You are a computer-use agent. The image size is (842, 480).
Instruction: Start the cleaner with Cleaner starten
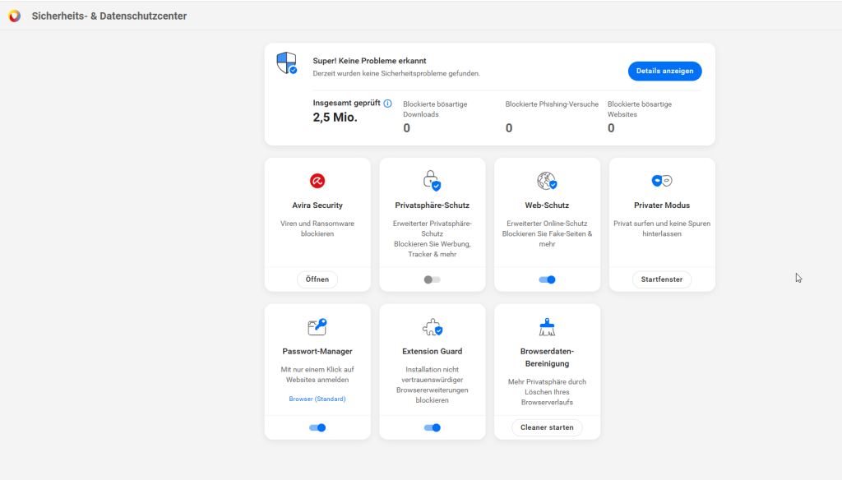click(x=547, y=427)
